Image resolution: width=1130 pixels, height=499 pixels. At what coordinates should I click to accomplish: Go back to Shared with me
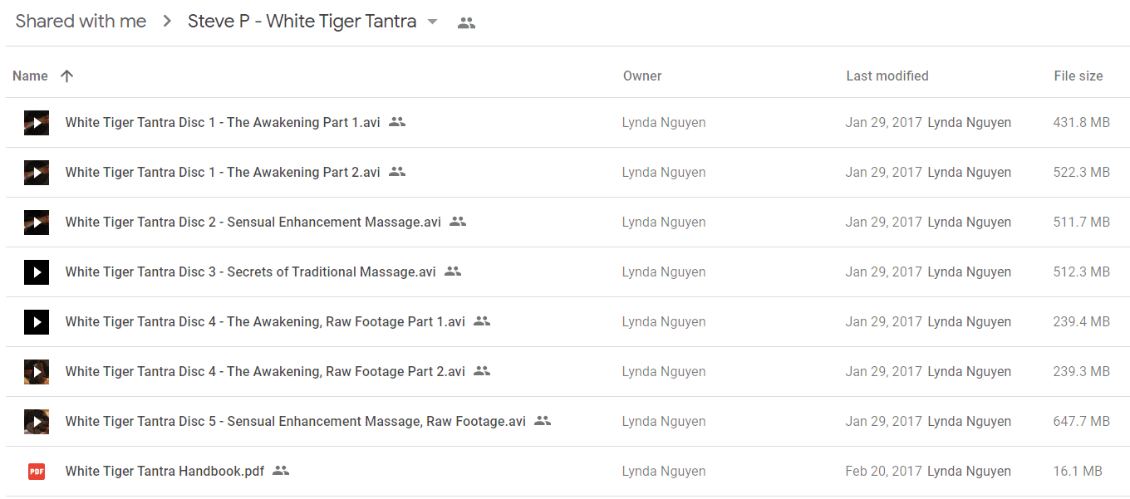click(81, 22)
